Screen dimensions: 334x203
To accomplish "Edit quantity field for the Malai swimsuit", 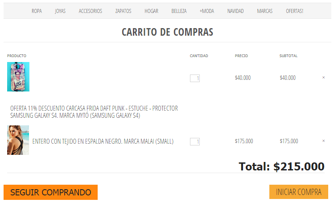I will (x=195, y=141).
